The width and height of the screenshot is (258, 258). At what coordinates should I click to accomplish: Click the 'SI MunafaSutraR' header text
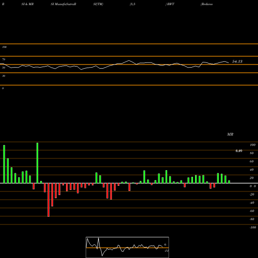63,4
